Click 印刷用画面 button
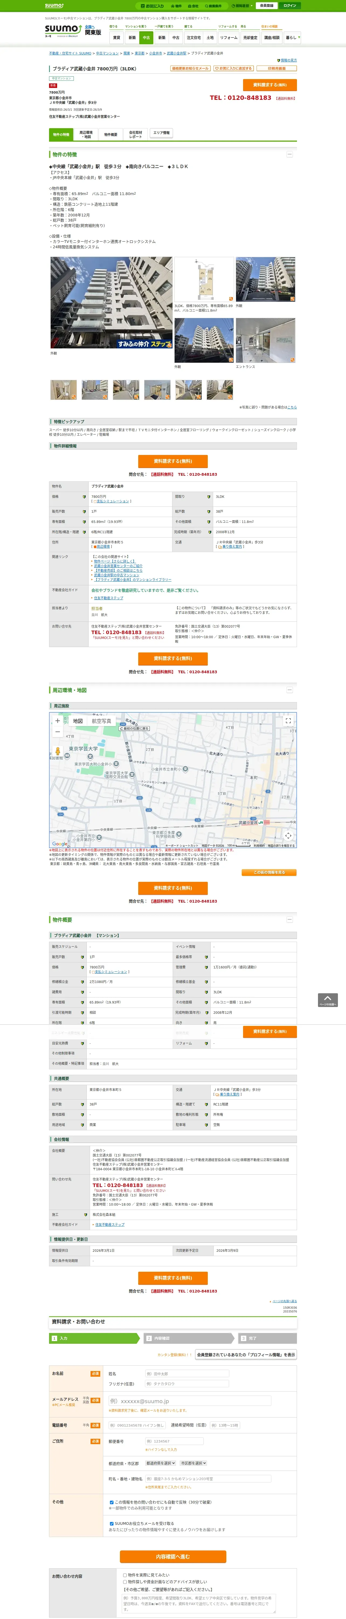This screenshot has height=1619, width=346. click(276, 69)
